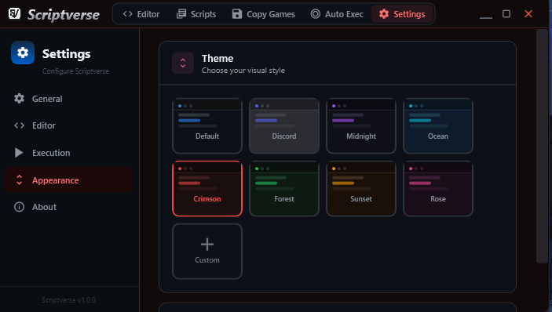552x312 pixels.
Task: Pick the Forest theme card
Action: [284, 189]
